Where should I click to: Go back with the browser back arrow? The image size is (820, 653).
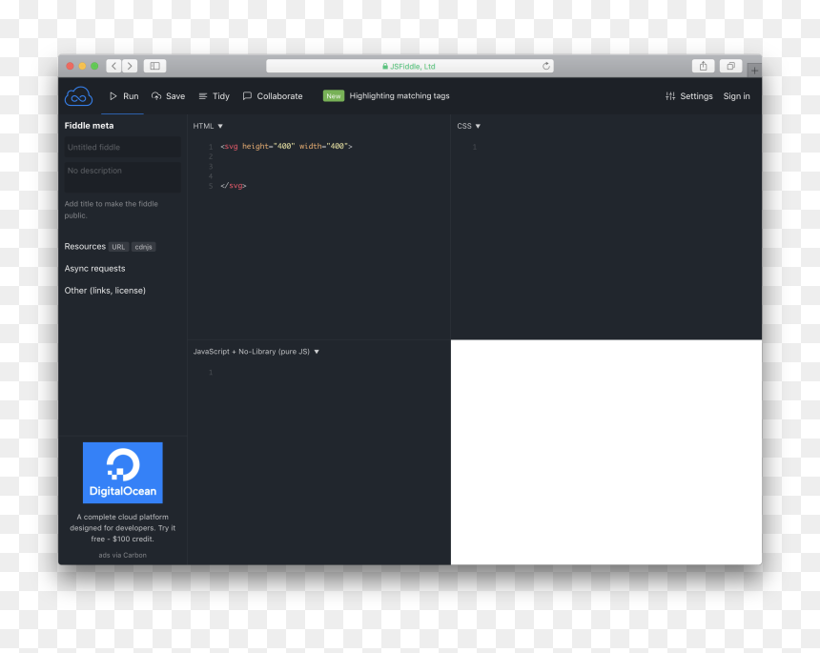pos(113,66)
